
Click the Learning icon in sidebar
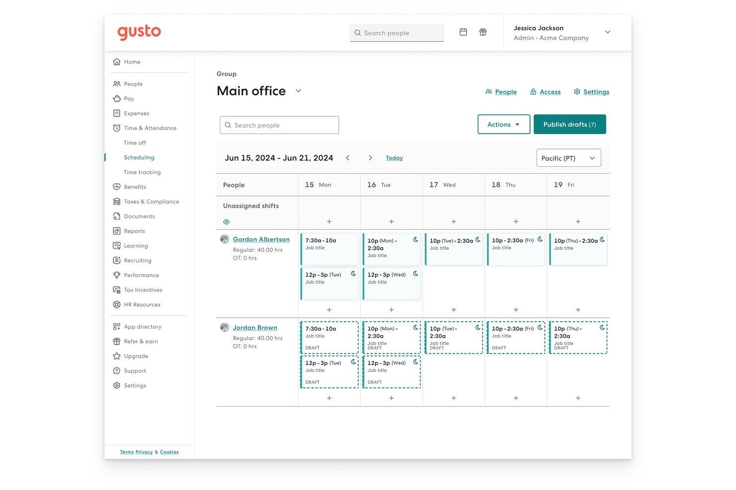[117, 246]
